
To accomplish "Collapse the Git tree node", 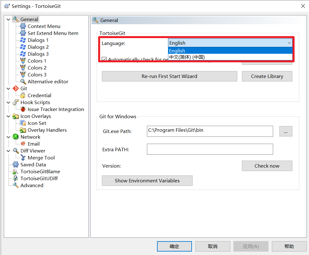I will [8, 89].
